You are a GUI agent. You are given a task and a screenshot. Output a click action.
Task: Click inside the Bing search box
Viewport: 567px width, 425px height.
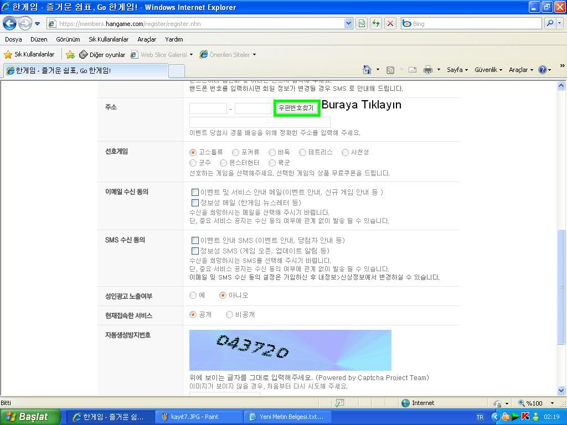point(472,24)
